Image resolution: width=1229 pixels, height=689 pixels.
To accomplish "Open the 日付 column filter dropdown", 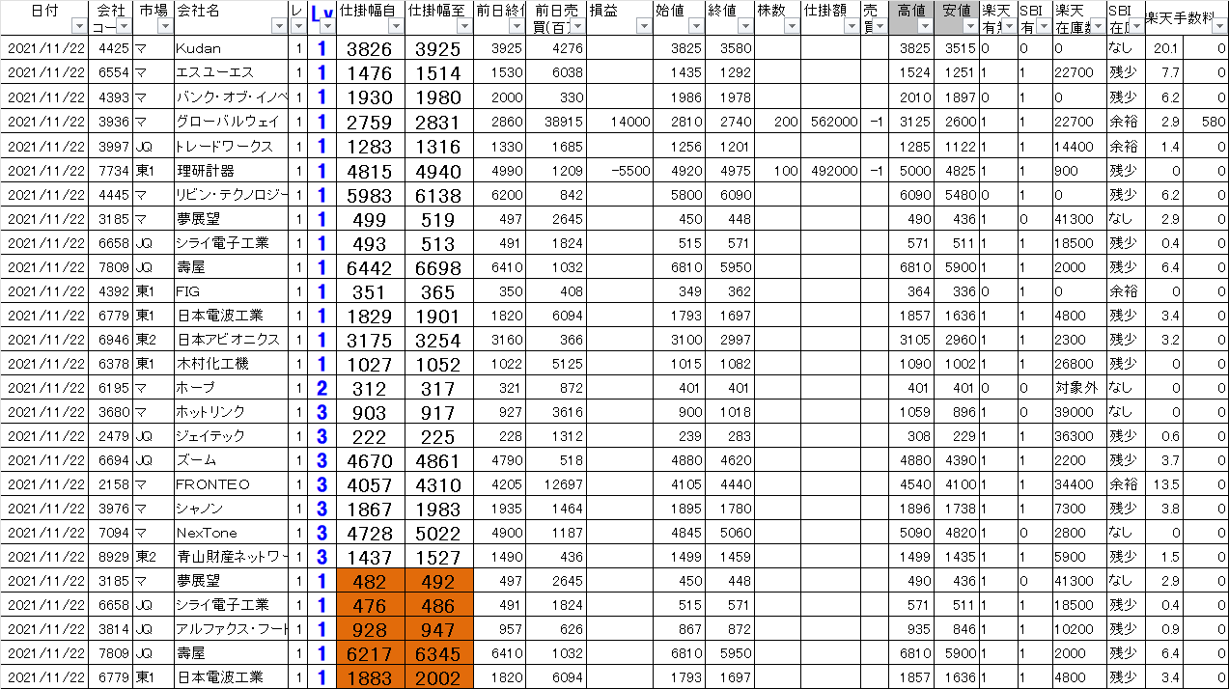I will click(79, 27).
